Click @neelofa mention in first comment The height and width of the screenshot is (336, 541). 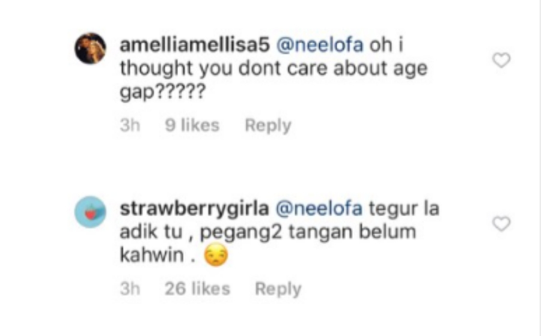(320, 45)
